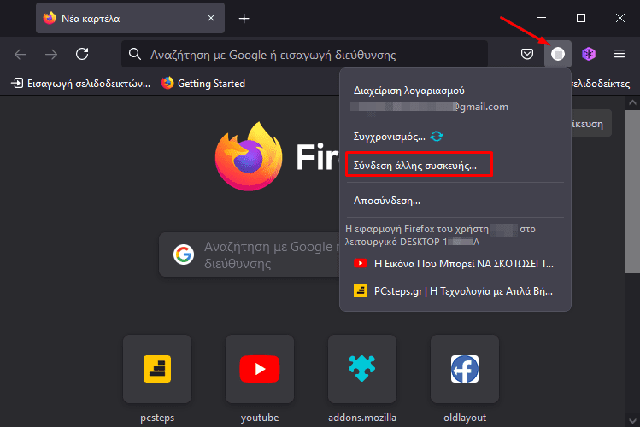The image size is (640, 427).
Task: Choose Σύνδεση άλλης συσκευής option
Action: click(x=419, y=165)
